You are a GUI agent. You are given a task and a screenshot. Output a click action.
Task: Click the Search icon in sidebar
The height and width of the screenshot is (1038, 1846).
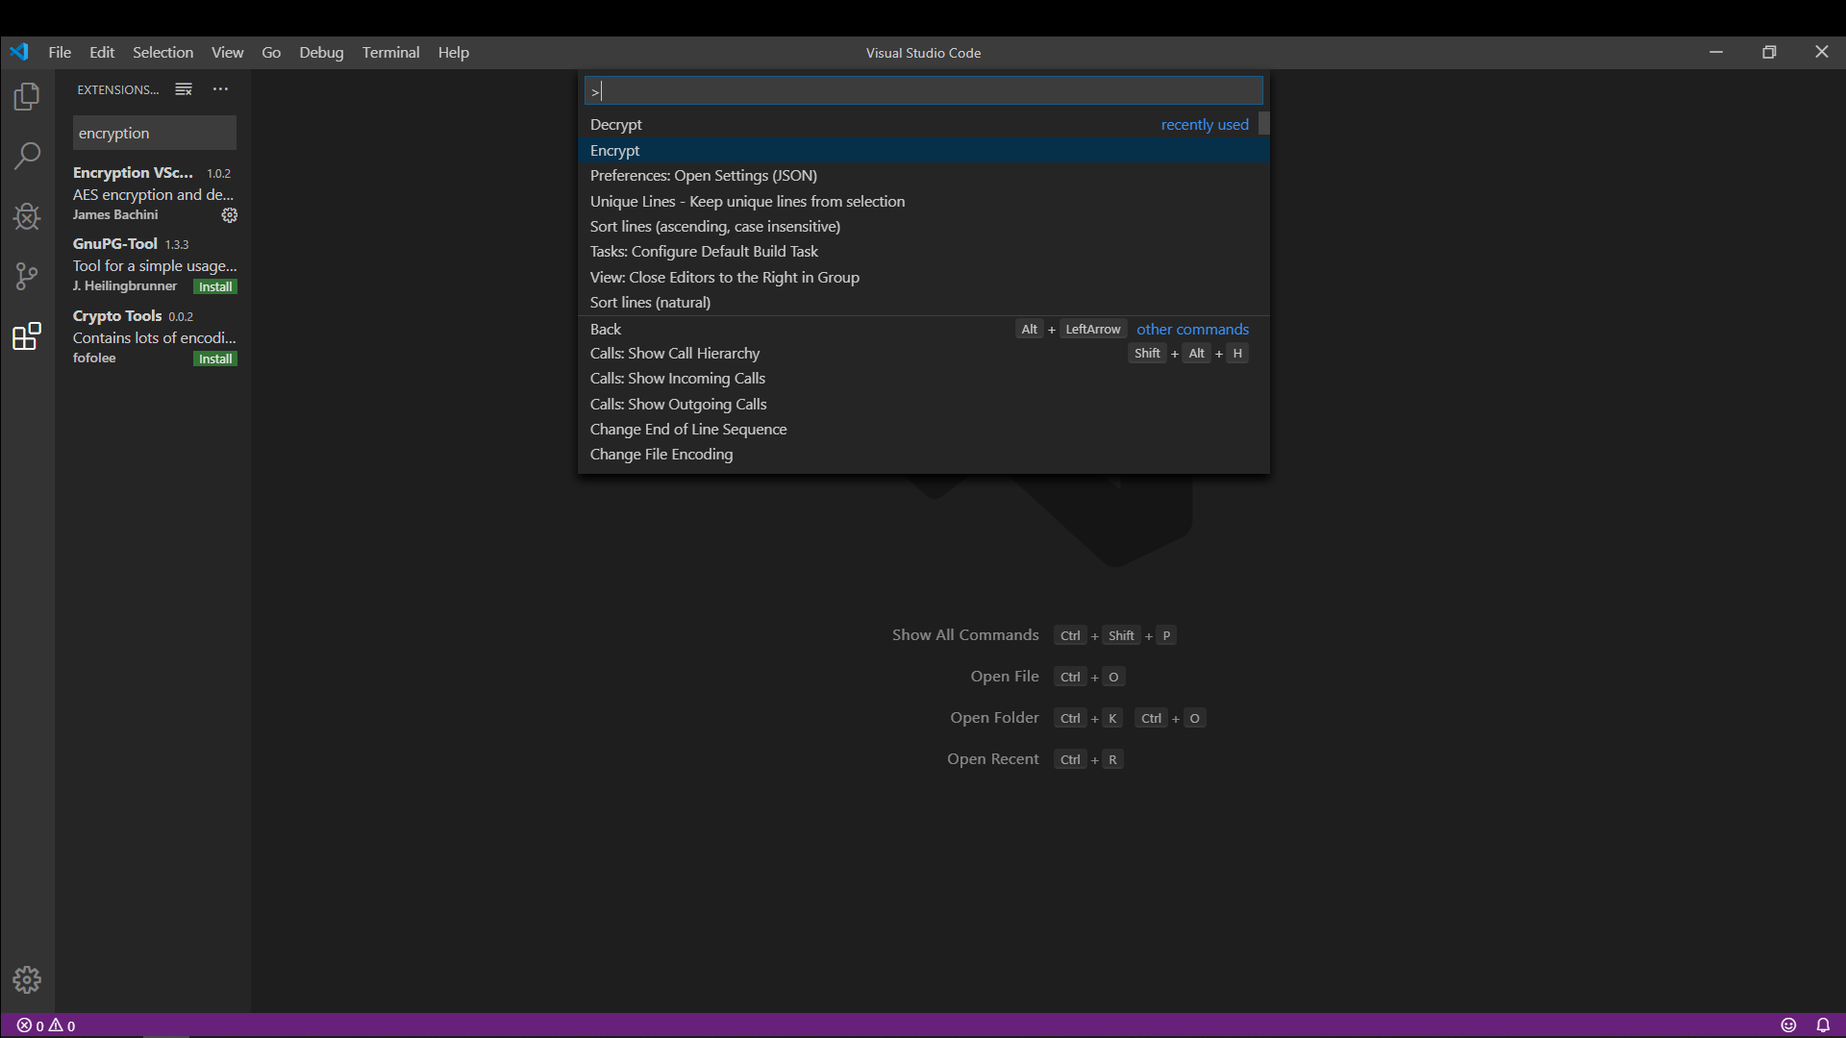pyautogui.click(x=28, y=155)
